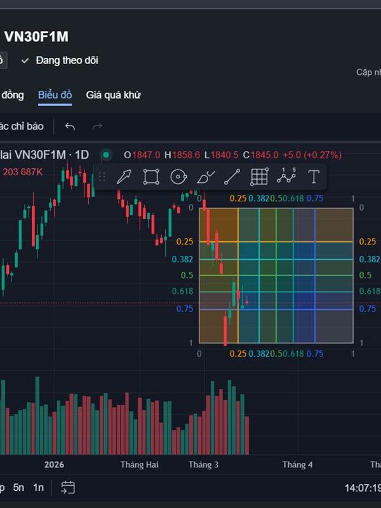Select the Fibonacci grid tool

tap(259, 177)
